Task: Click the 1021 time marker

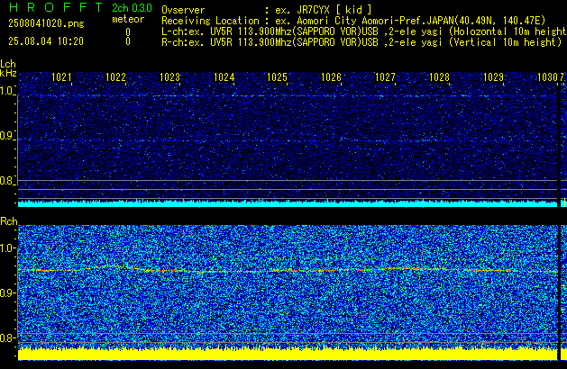Action: [61, 77]
